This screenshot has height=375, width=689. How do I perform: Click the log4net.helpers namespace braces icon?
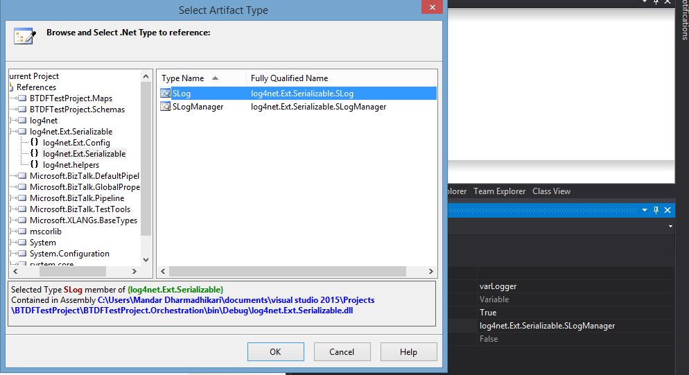[34, 164]
